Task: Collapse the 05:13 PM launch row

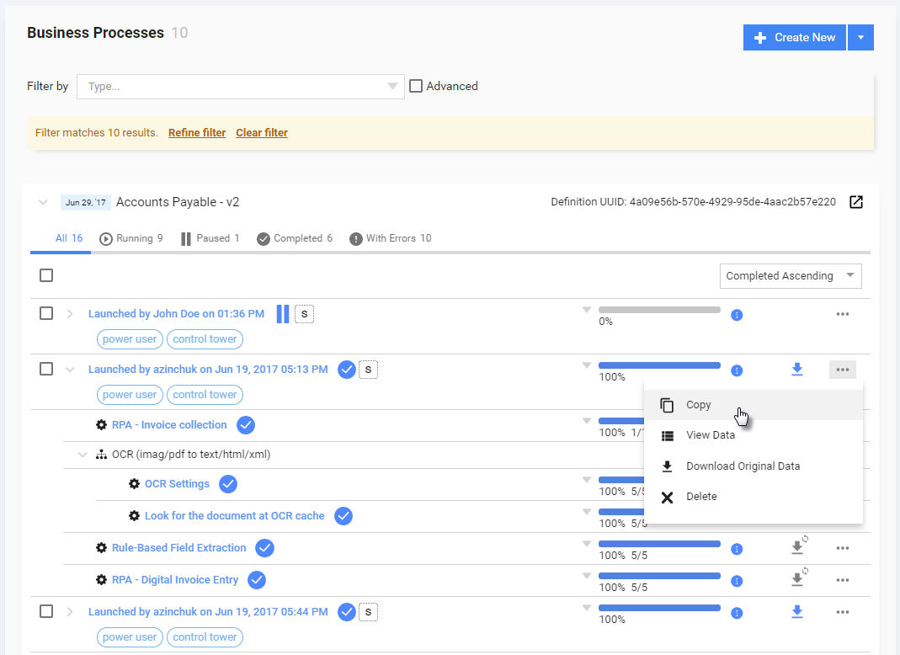Action: tap(70, 370)
